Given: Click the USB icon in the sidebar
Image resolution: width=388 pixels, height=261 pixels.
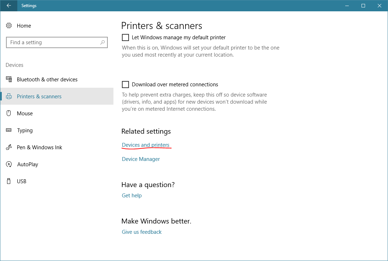Looking at the screenshot, I should (x=9, y=181).
